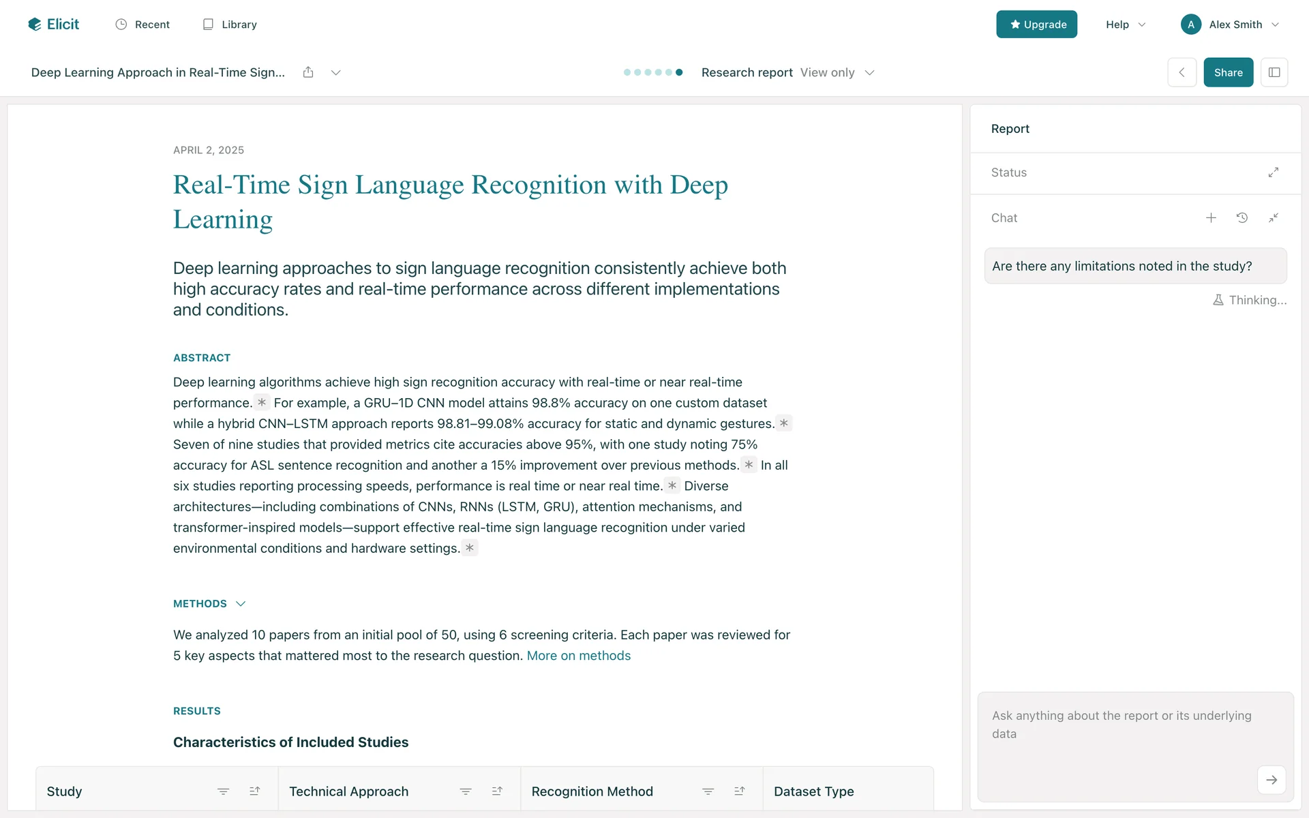Open the More on methods link
This screenshot has height=818, width=1309.
(x=578, y=656)
